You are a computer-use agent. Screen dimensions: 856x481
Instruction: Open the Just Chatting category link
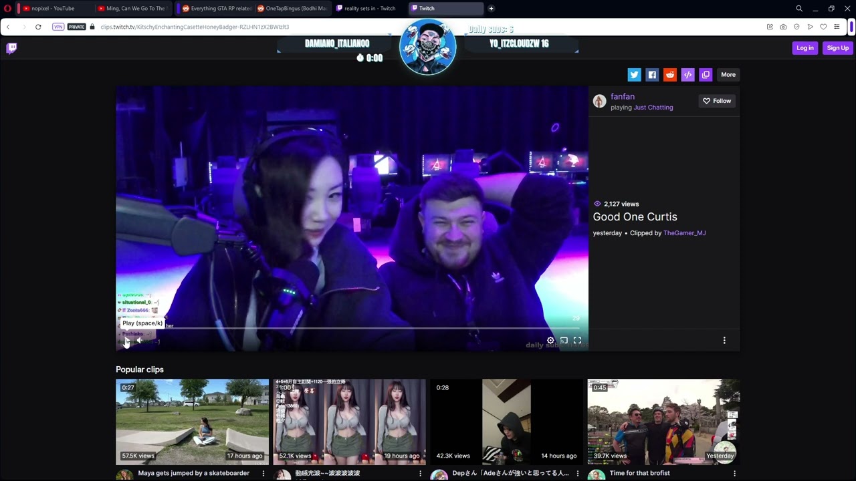pyautogui.click(x=653, y=108)
